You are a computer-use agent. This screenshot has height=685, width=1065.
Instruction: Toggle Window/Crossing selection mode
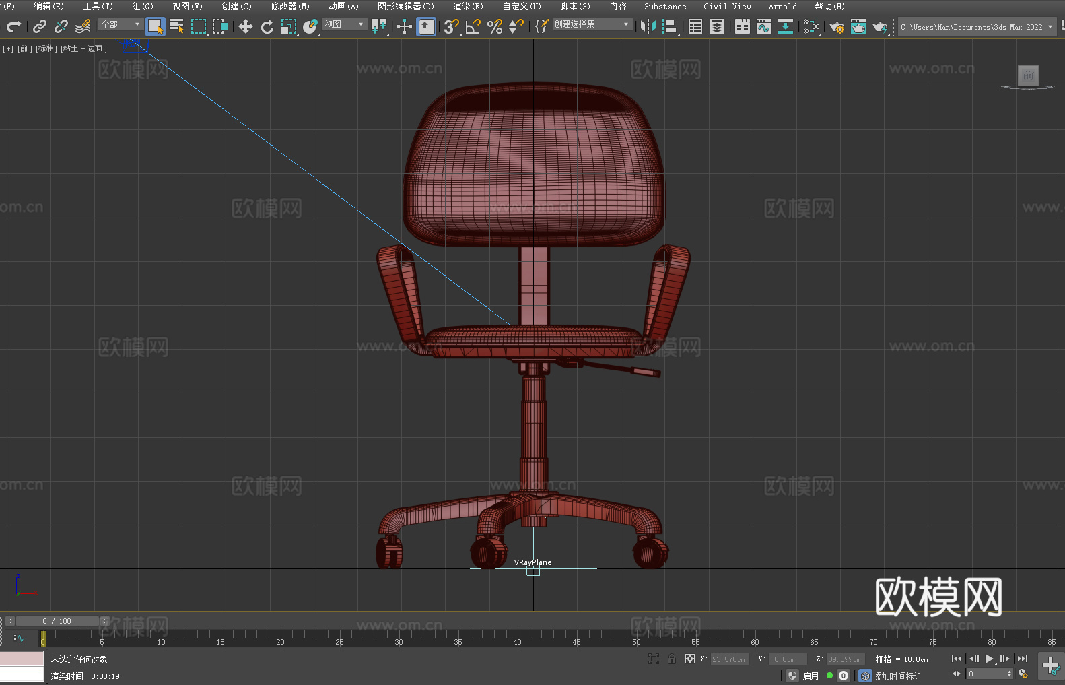[220, 26]
